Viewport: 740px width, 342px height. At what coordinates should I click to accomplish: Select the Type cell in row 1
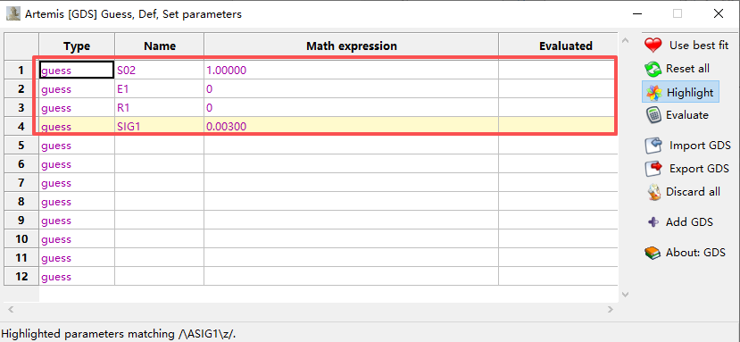(x=77, y=71)
